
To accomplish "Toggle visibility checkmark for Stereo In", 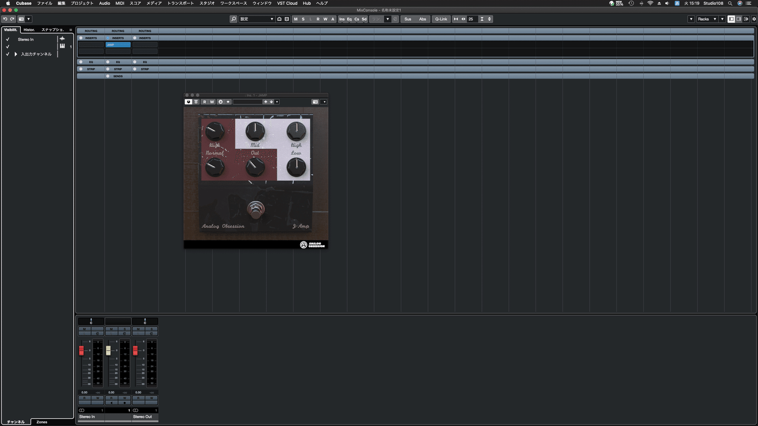I will coord(8,39).
